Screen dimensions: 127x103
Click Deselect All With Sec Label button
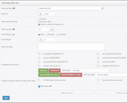pyautogui.click(x=71, y=75)
